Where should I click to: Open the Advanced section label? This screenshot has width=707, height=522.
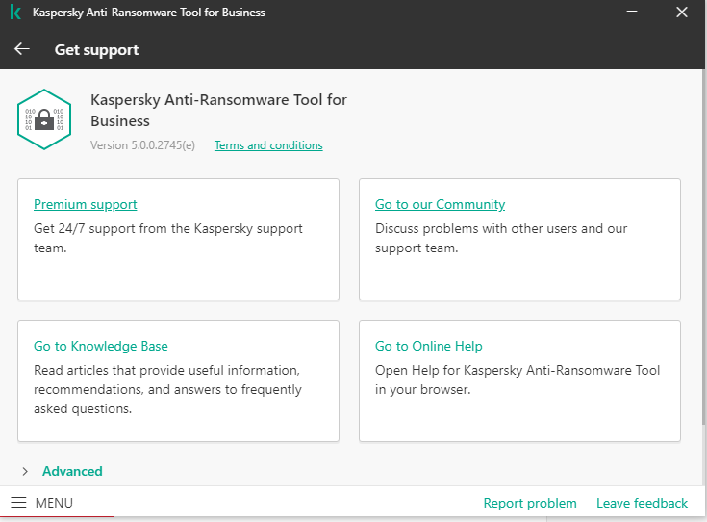pos(72,471)
